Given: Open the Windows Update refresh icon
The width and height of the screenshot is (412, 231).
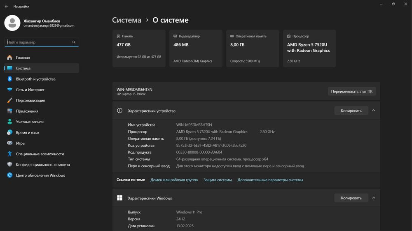Looking at the screenshot, I should pos(10,175).
